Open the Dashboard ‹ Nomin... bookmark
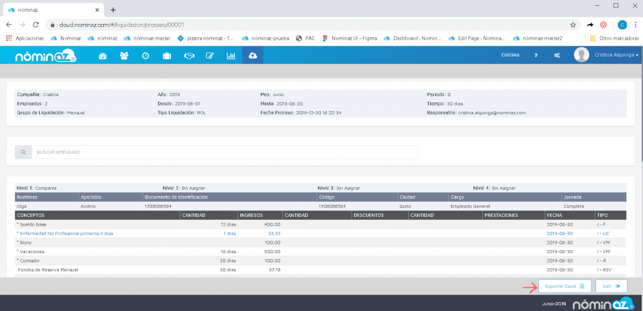Viewport: 643px width, 311px height. (413, 38)
